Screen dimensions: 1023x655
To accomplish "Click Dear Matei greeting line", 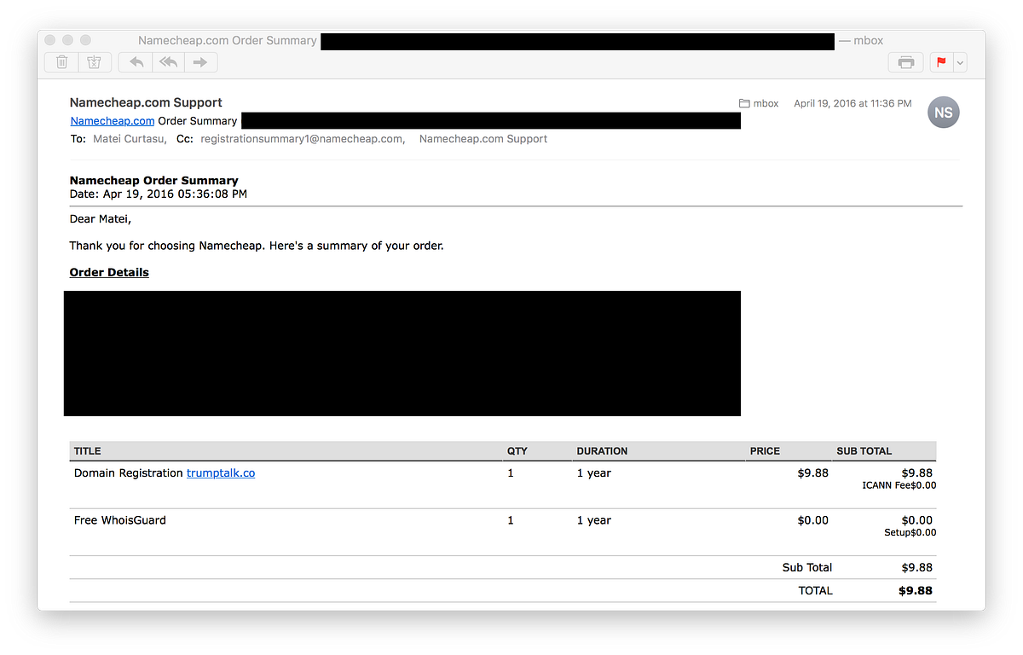I will pos(101,219).
